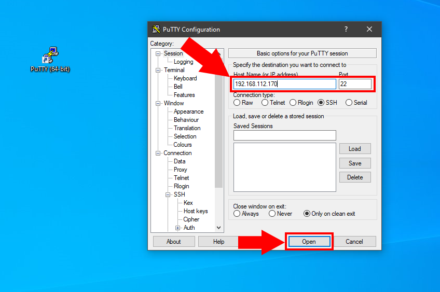The image size is (440, 292).
Task: Click inside the saved sessions list box
Action: pyautogui.click(x=284, y=167)
